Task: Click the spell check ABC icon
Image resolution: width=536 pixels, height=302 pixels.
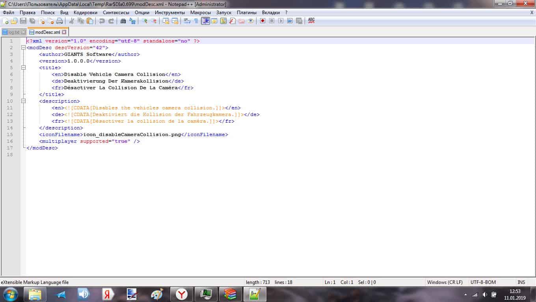Action: click(x=311, y=20)
